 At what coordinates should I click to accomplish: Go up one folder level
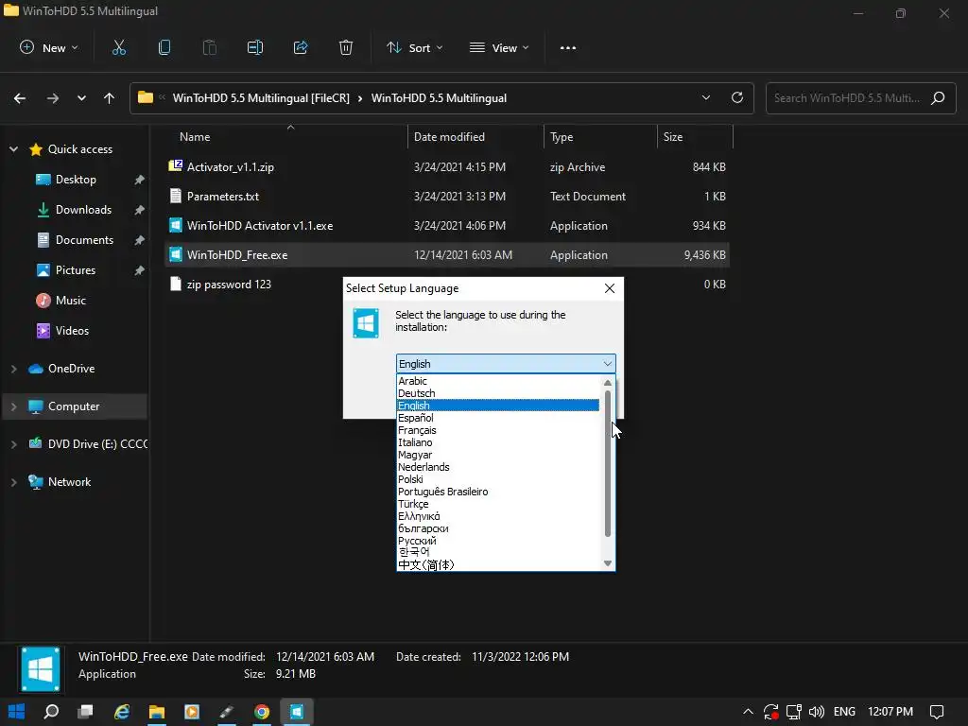pos(110,98)
